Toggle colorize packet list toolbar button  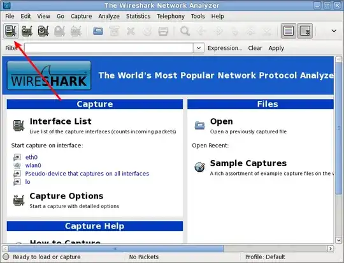tap(289, 31)
